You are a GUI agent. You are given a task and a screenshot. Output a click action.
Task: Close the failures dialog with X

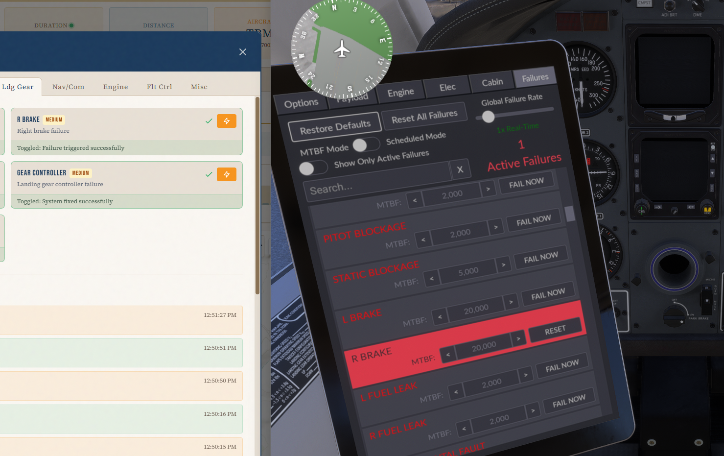coord(243,52)
